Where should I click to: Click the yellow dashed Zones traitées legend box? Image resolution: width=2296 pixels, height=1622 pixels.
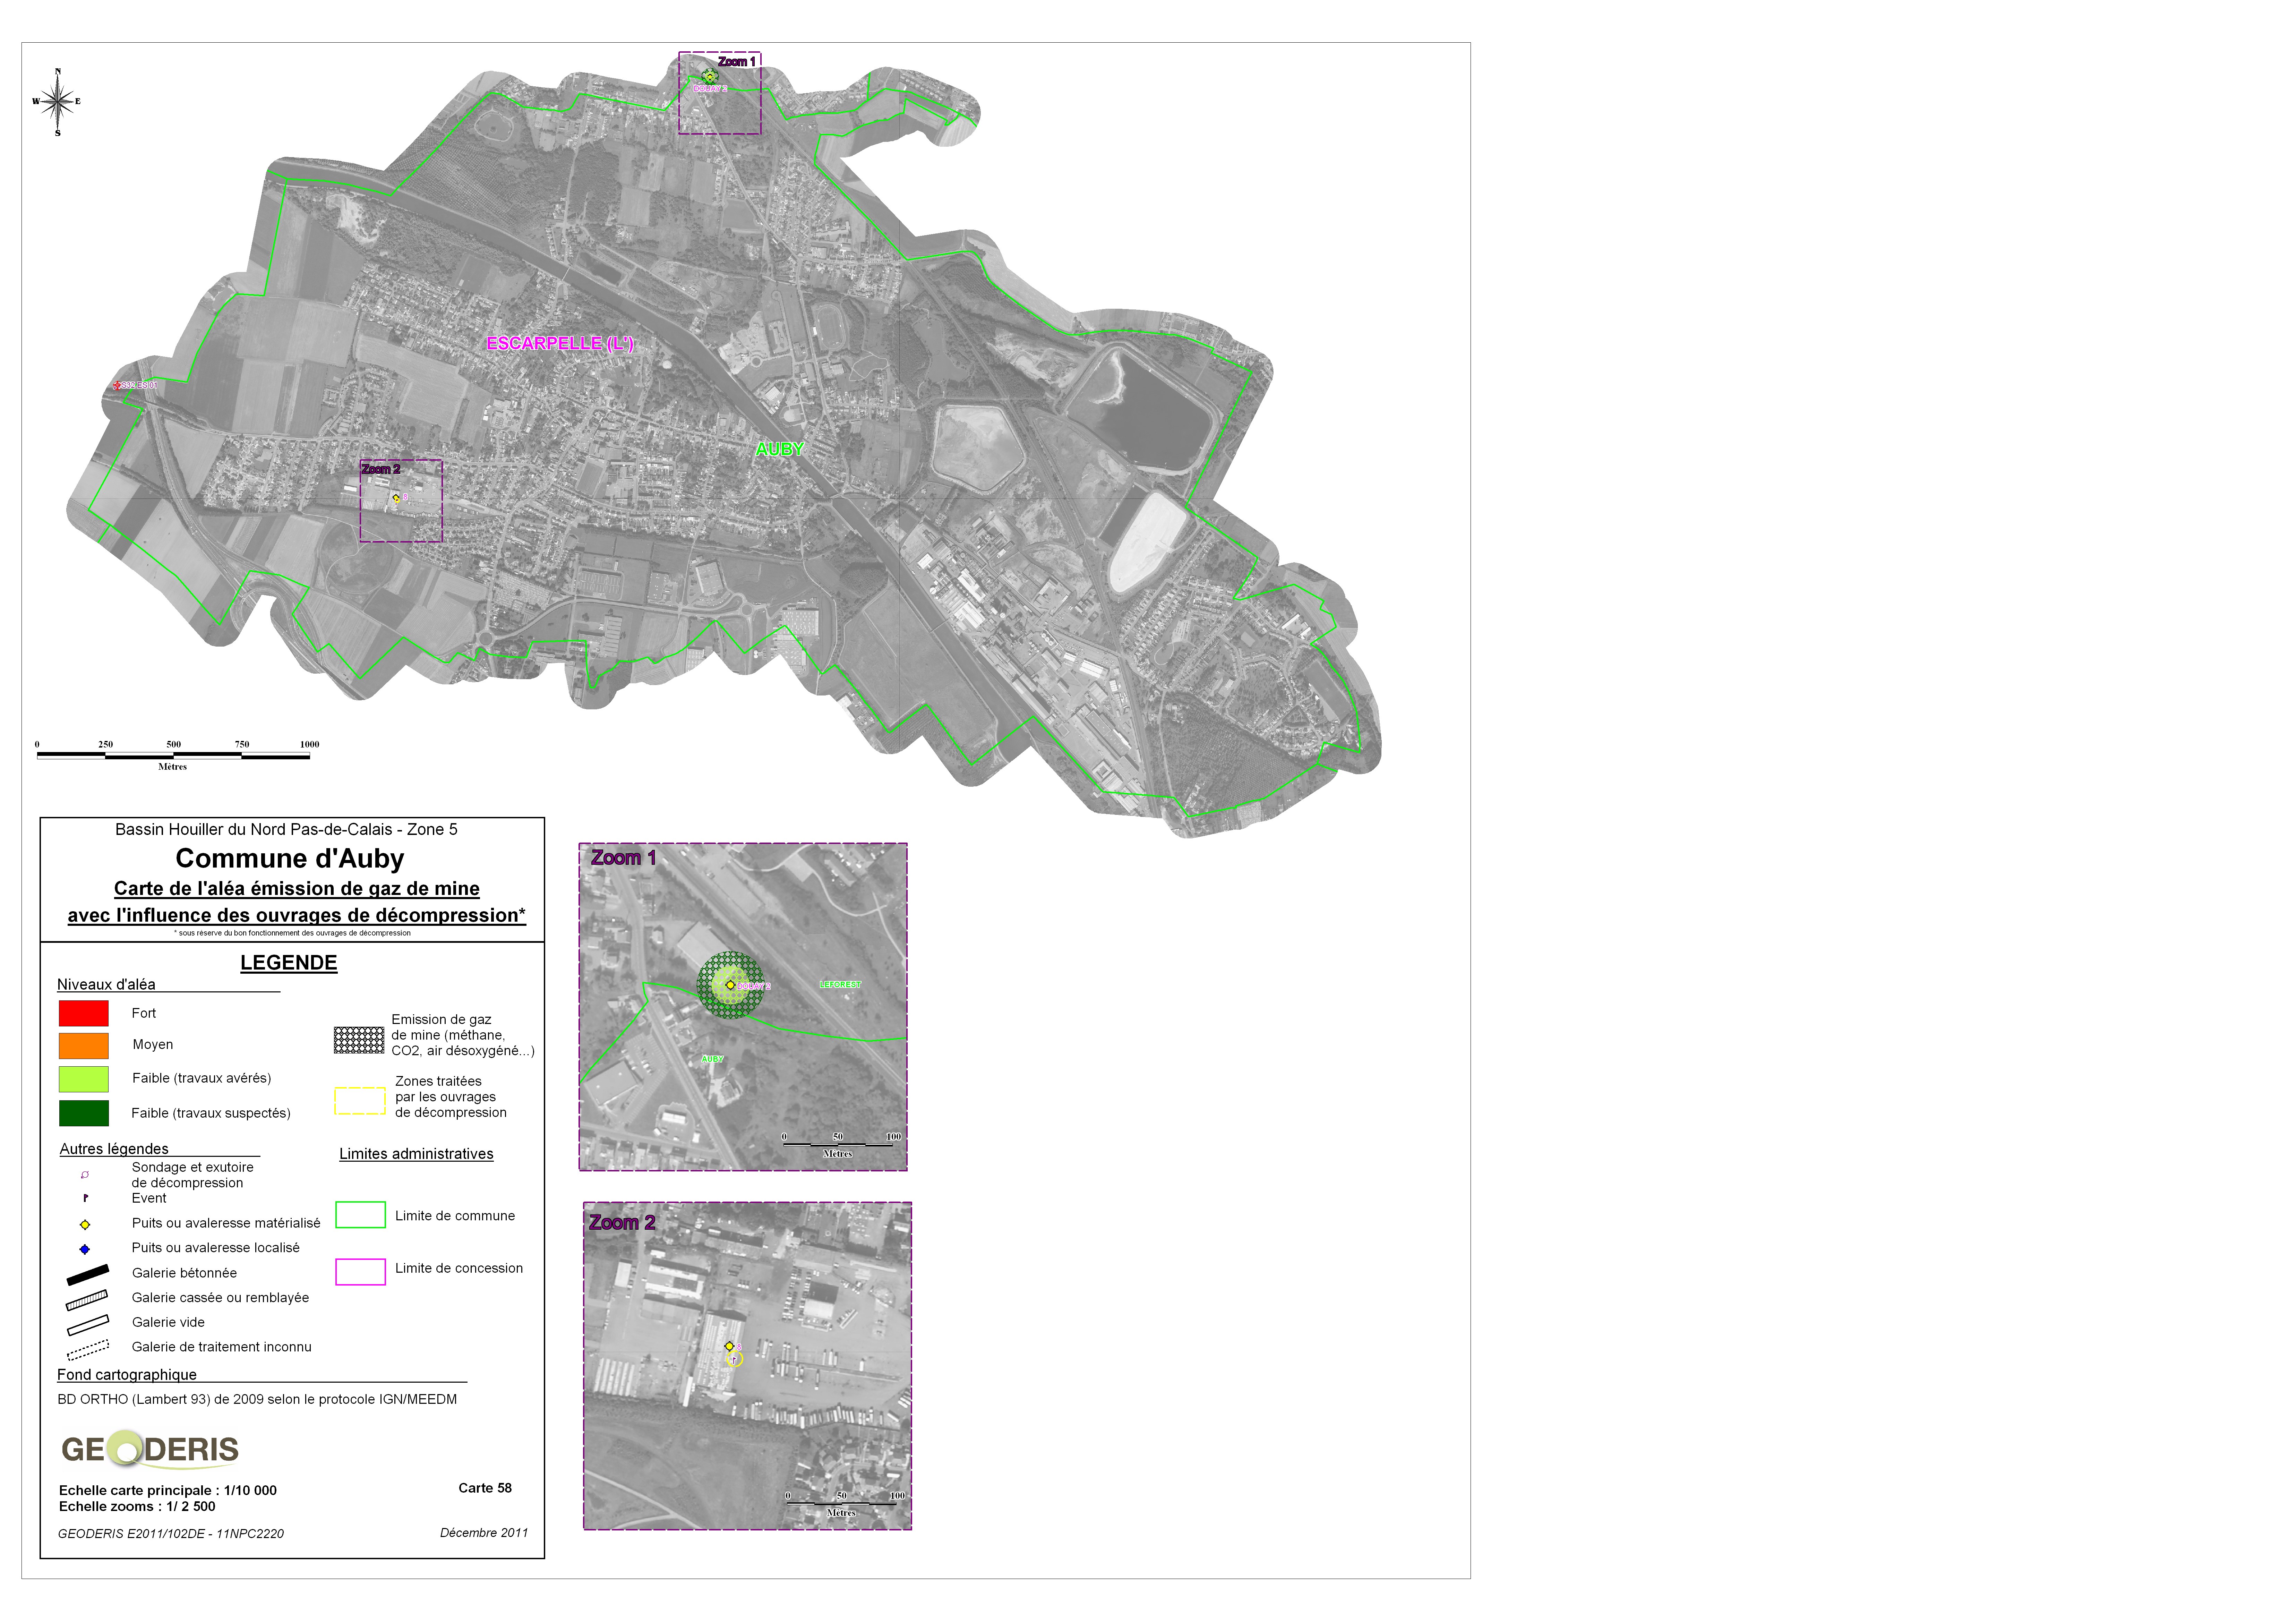click(360, 1101)
